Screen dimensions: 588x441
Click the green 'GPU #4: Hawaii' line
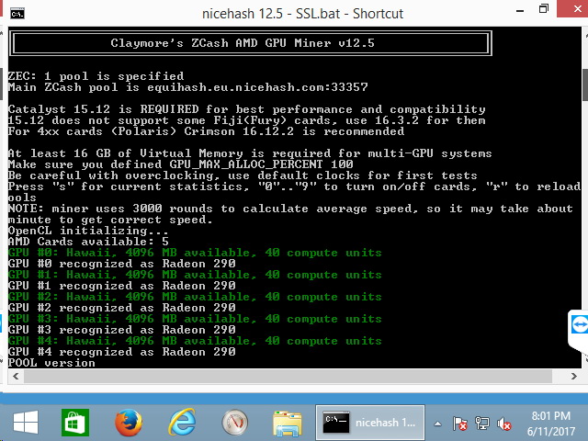click(x=195, y=341)
